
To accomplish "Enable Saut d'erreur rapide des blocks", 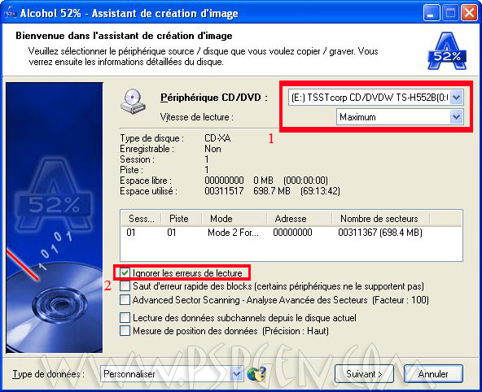I will click(x=125, y=286).
